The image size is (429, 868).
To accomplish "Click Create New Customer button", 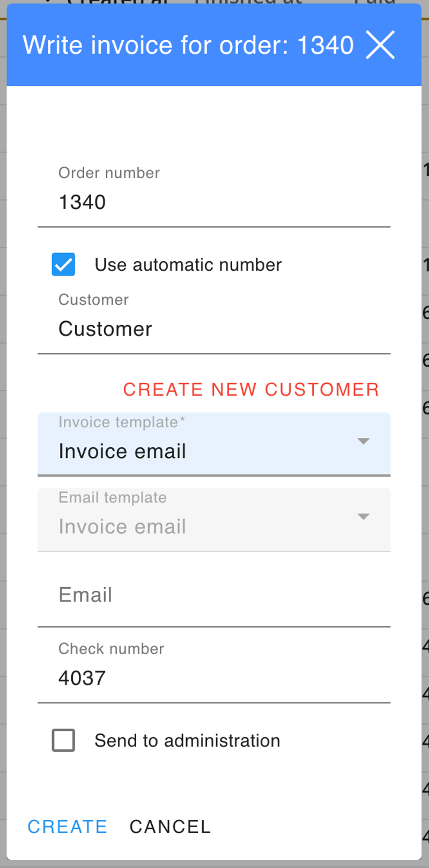I will coord(251,389).
